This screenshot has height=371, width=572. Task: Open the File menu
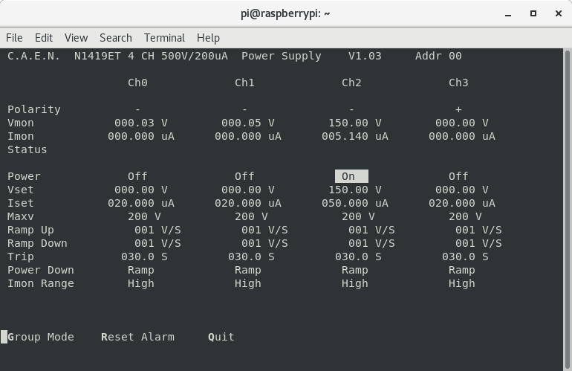(14, 38)
